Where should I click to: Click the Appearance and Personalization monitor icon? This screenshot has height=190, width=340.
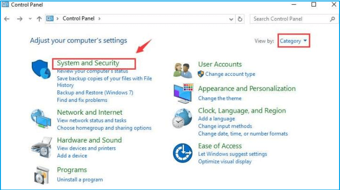click(183, 93)
